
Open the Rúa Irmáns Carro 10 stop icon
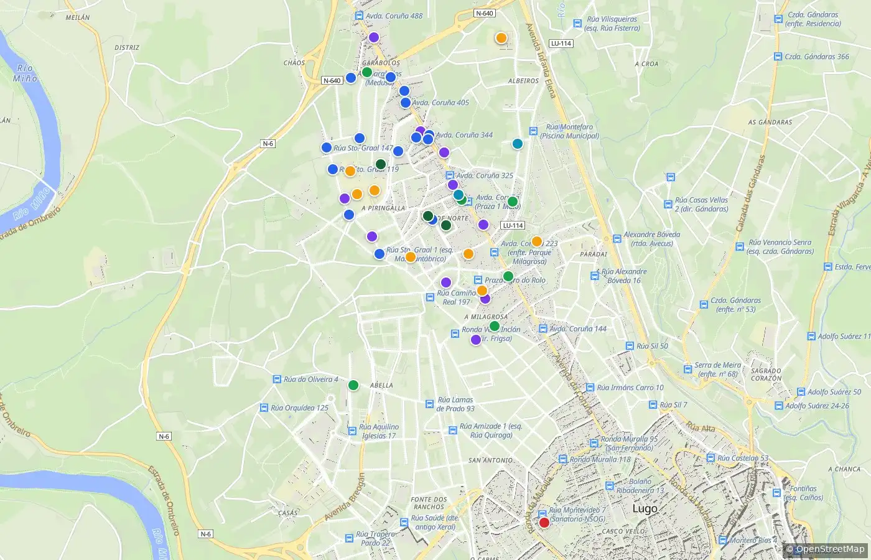[590, 388]
